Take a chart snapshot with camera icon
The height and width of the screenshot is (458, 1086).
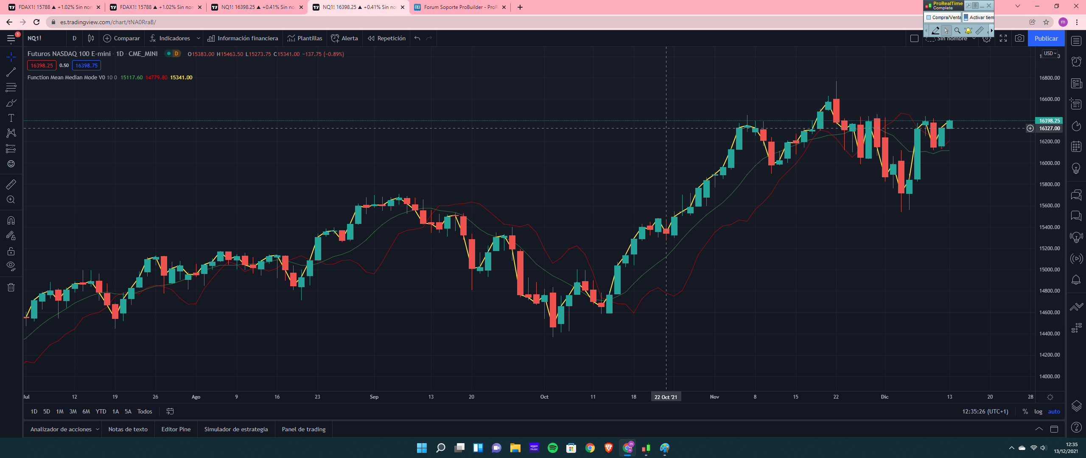[x=1019, y=38]
